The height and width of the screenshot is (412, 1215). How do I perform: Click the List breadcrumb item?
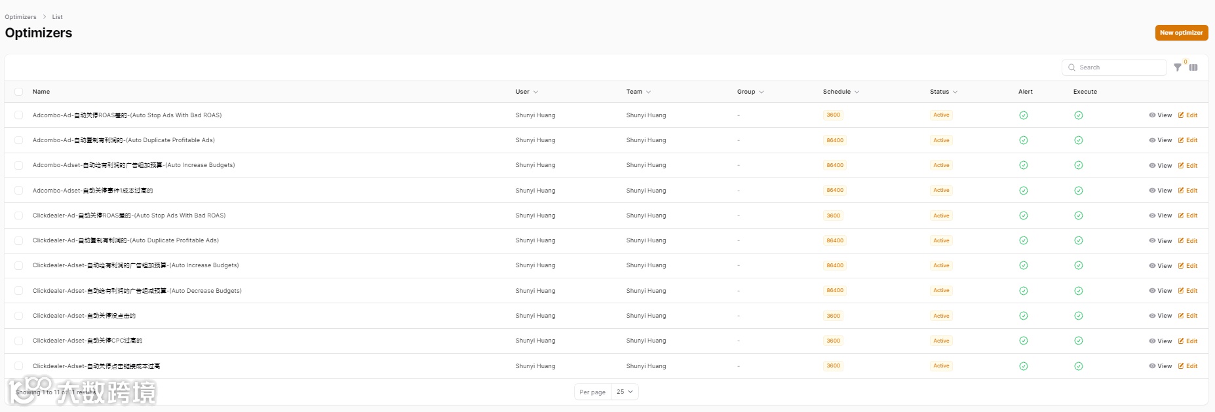(x=57, y=17)
